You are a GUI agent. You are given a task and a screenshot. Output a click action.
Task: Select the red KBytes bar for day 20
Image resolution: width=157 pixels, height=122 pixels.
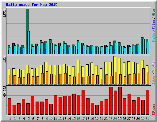(97, 110)
